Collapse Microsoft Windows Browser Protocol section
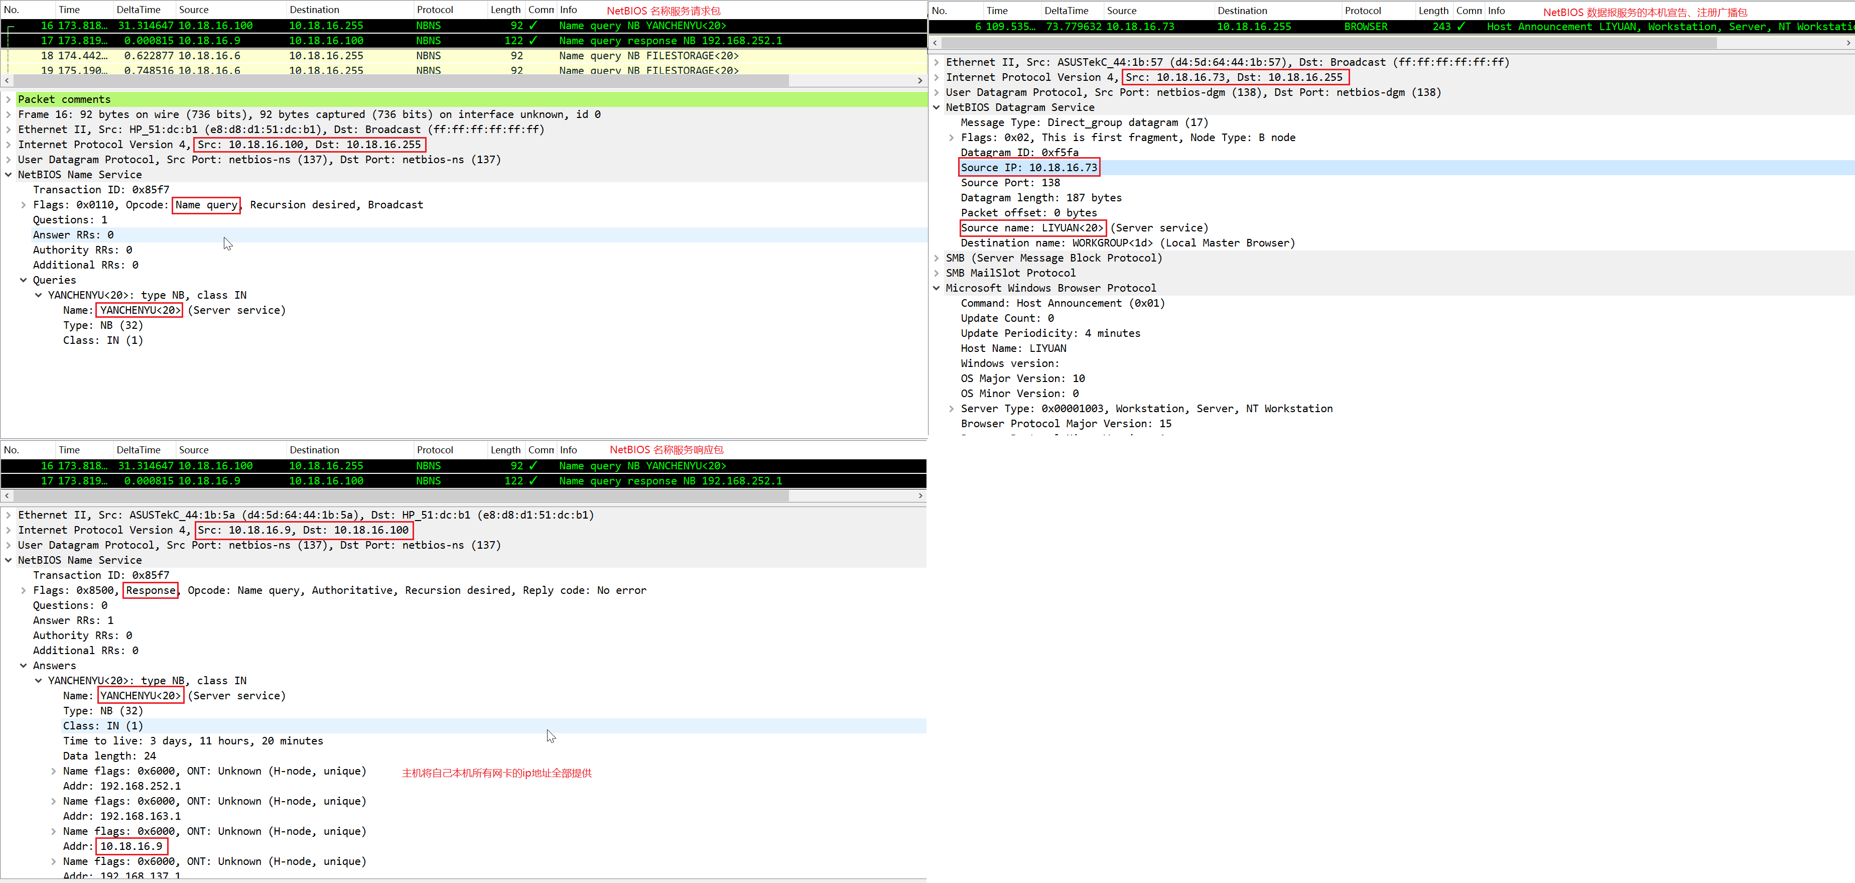 click(x=936, y=288)
